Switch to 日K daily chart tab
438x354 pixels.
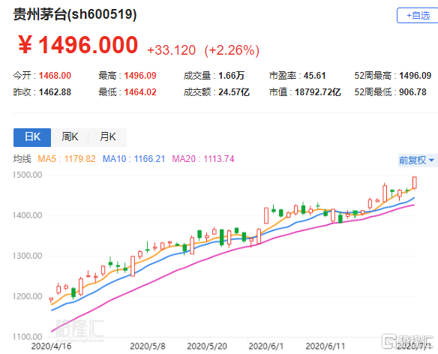(x=32, y=137)
